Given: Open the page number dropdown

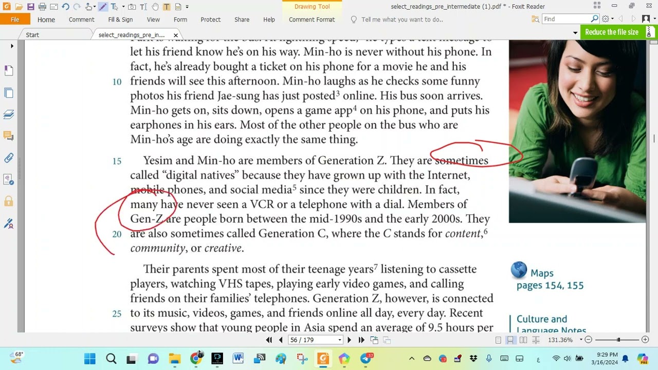Looking at the screenshot, I should click(340, 340).
